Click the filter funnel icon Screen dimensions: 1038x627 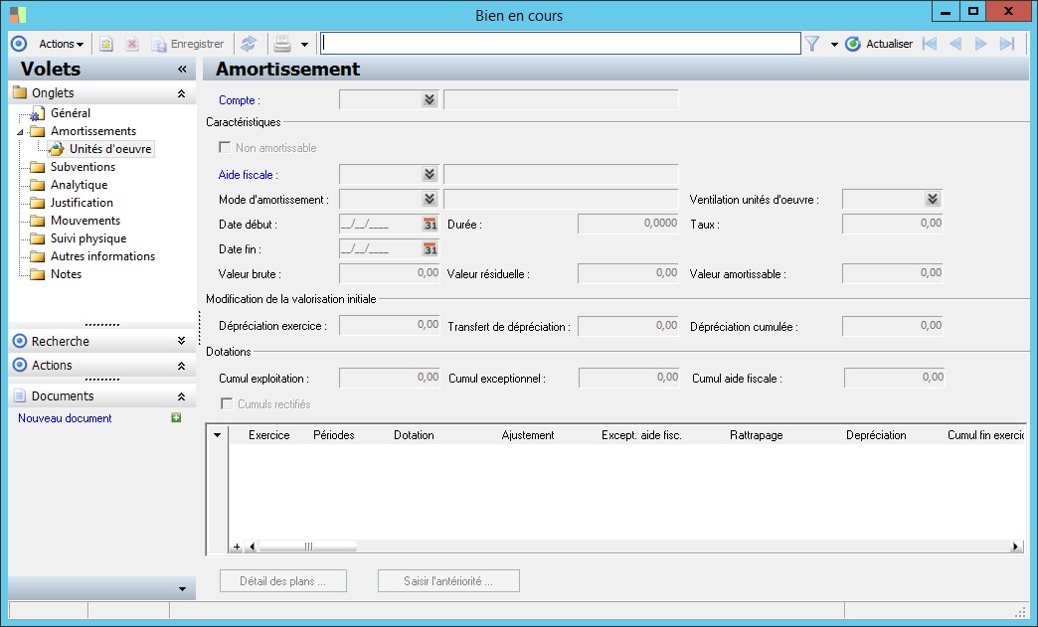click(812, 44)
